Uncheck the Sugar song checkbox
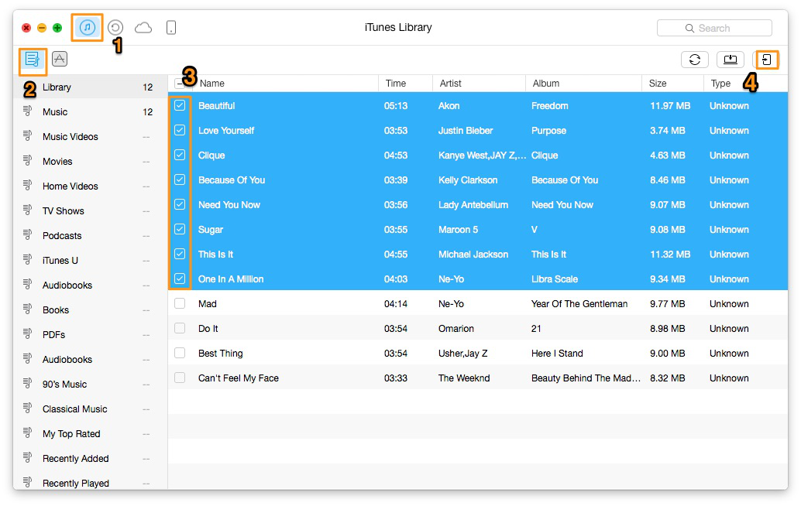The image size is (801, 506). [180, 229]
